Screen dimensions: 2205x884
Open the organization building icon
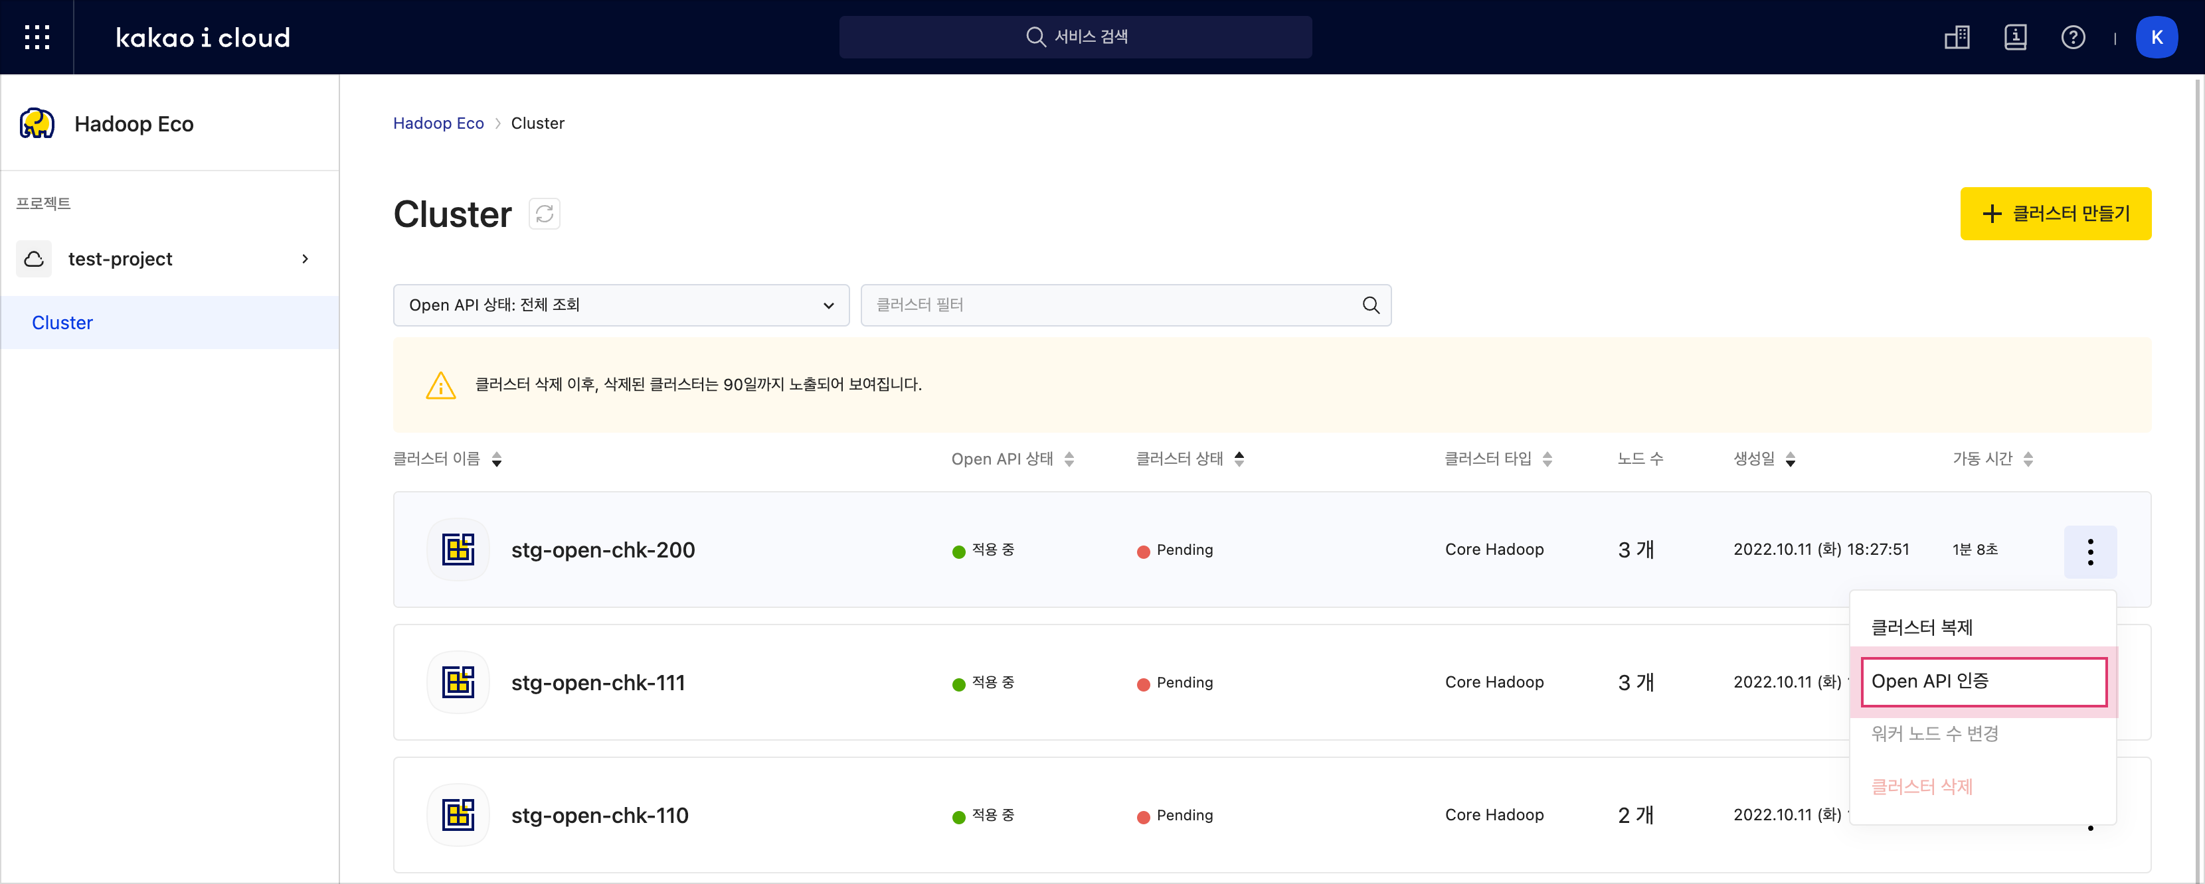(x=1957, y=37)
